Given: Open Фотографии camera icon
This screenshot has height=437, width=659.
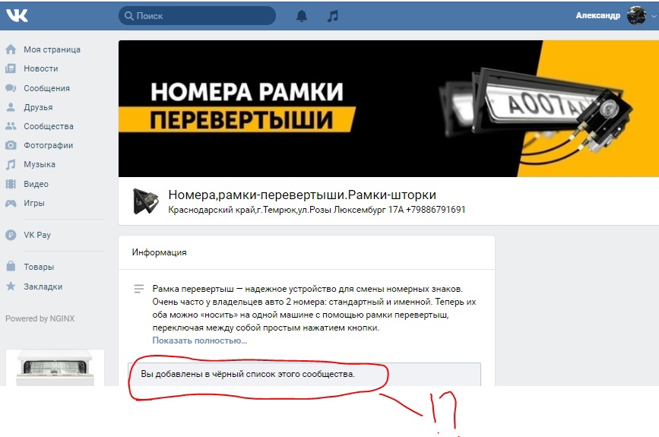Looking at the screenshot, I should coord(11,145).
